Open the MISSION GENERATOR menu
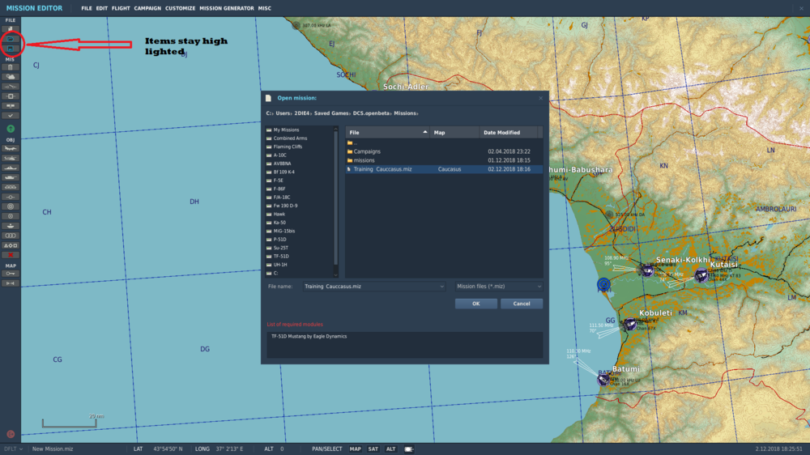The height and width of the screenshot is (455, 810). (x=226, y=8)
